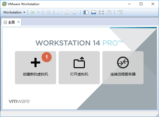Screen dimensions: 159x117
Task: Toggle the library sidebar panel icon
Action: coord(86,12)
